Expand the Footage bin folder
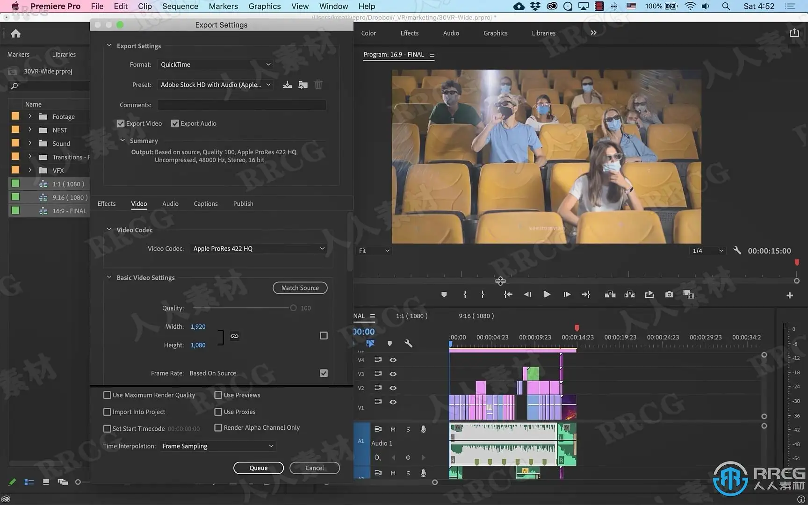808x505 pixels. pos(30,116)
